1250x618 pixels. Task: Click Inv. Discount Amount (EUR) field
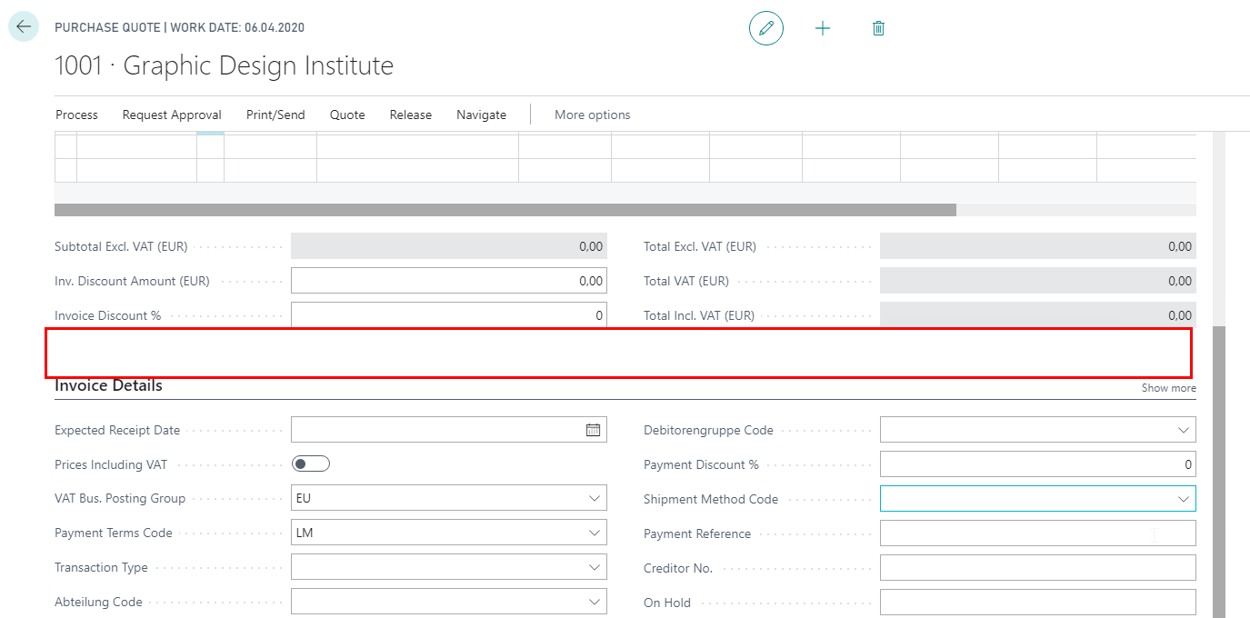tap(448, 281)
